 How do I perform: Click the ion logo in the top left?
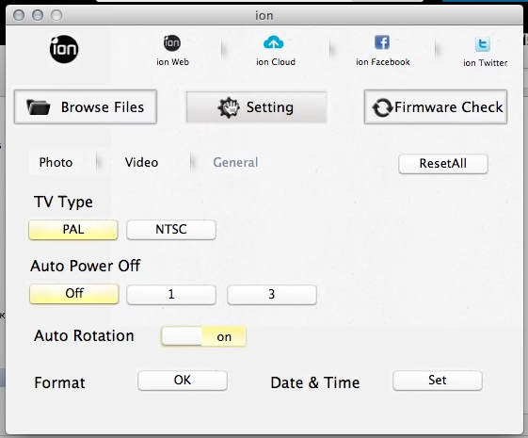[64, 49]
